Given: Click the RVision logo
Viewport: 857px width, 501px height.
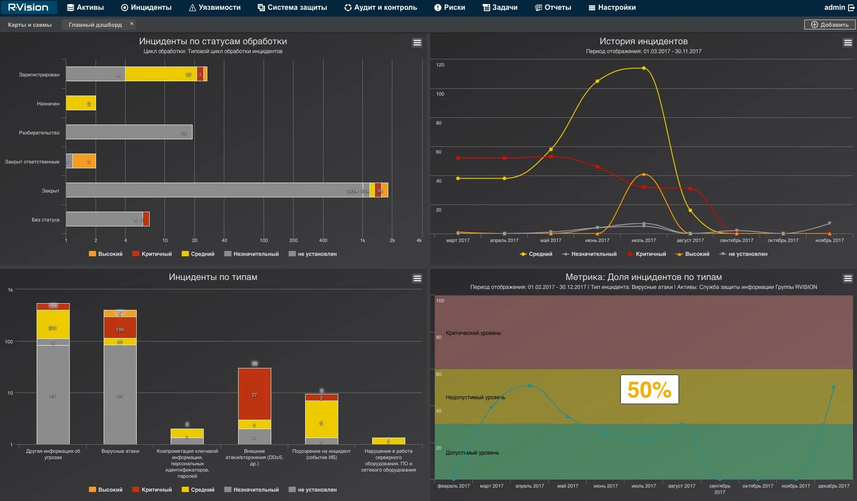Looking at the screenshot, I should point(28,7).
